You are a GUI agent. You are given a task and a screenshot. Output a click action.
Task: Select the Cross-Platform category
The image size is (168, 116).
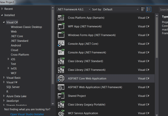(20, 55)
